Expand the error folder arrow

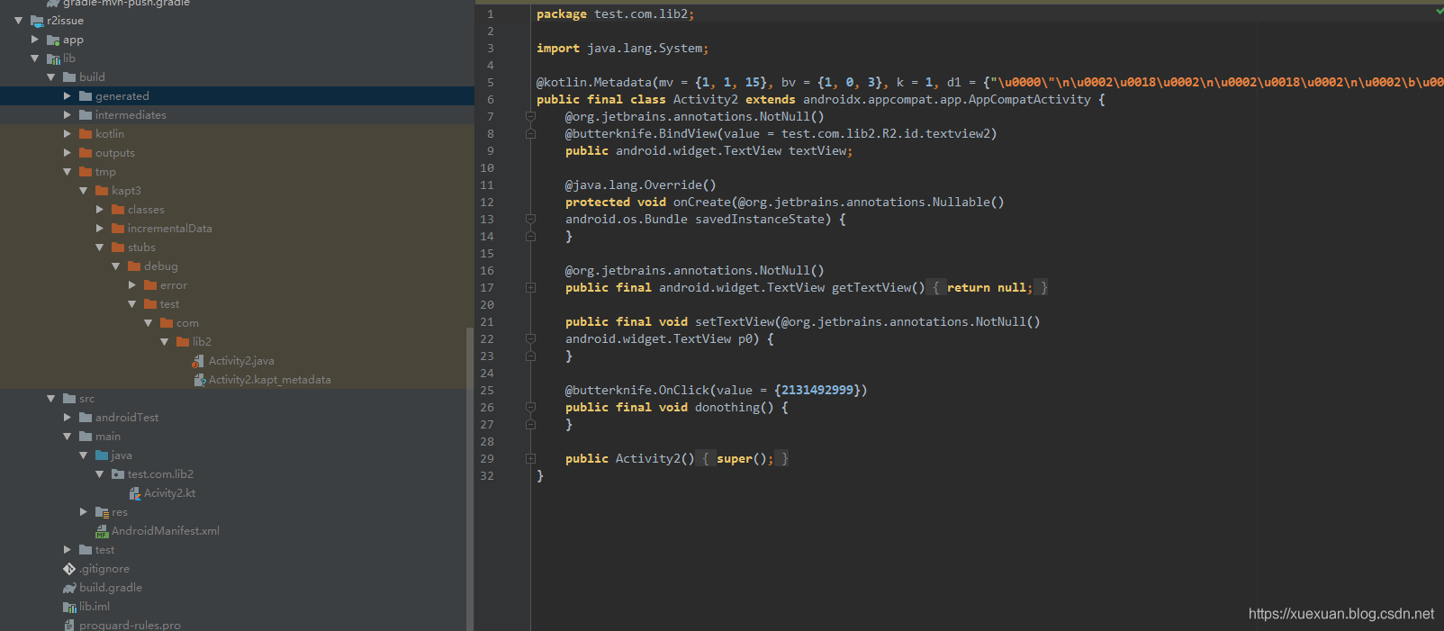tap(131, 285)
